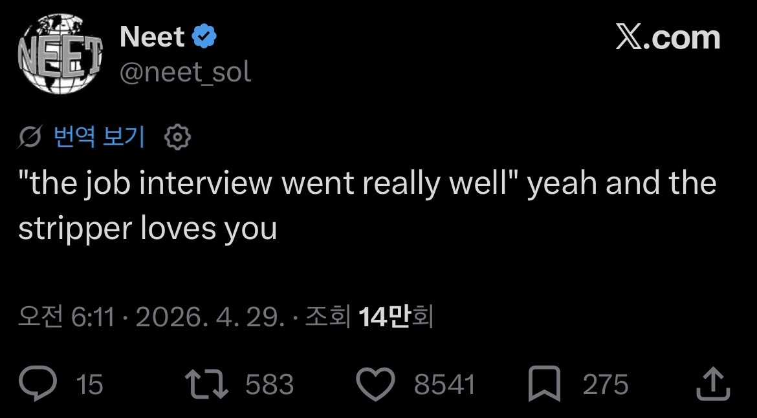757x418 pixels.
Task: Like the post with heart icon
Action: coord(376,384)
